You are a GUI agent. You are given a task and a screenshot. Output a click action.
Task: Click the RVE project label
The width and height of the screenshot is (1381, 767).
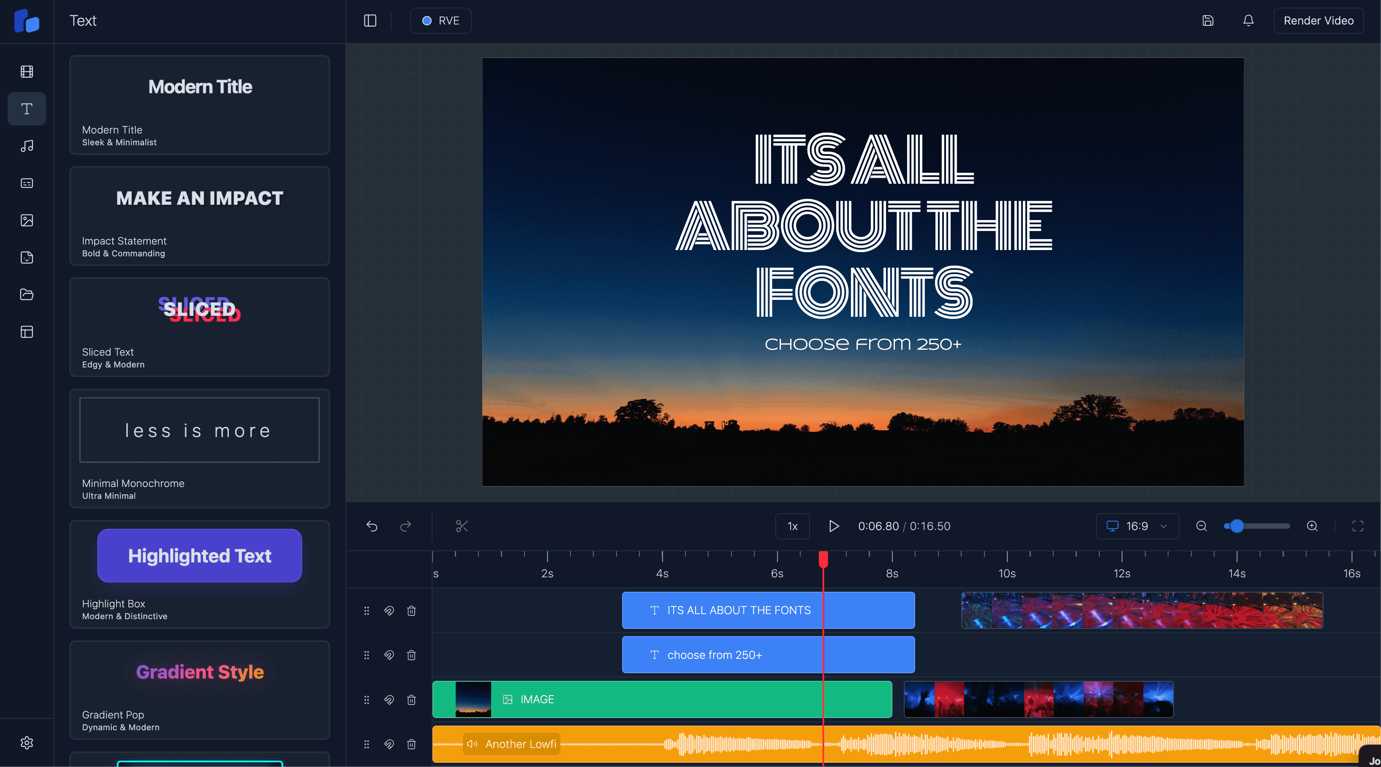pos(440,20)
